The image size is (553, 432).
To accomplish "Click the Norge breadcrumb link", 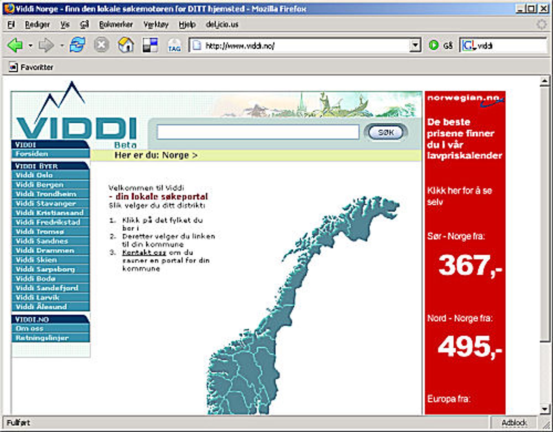I will 176,155.
